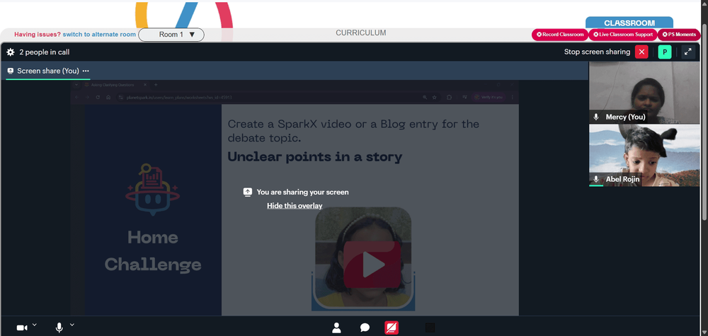Click 'Stop screen sharing' label
The height and width of the screenshot is (336, 708).
coord(597,52)
